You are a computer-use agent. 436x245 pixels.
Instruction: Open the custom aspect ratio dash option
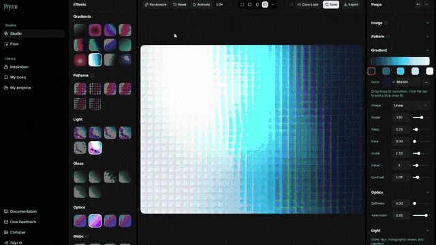coord(272,5)
